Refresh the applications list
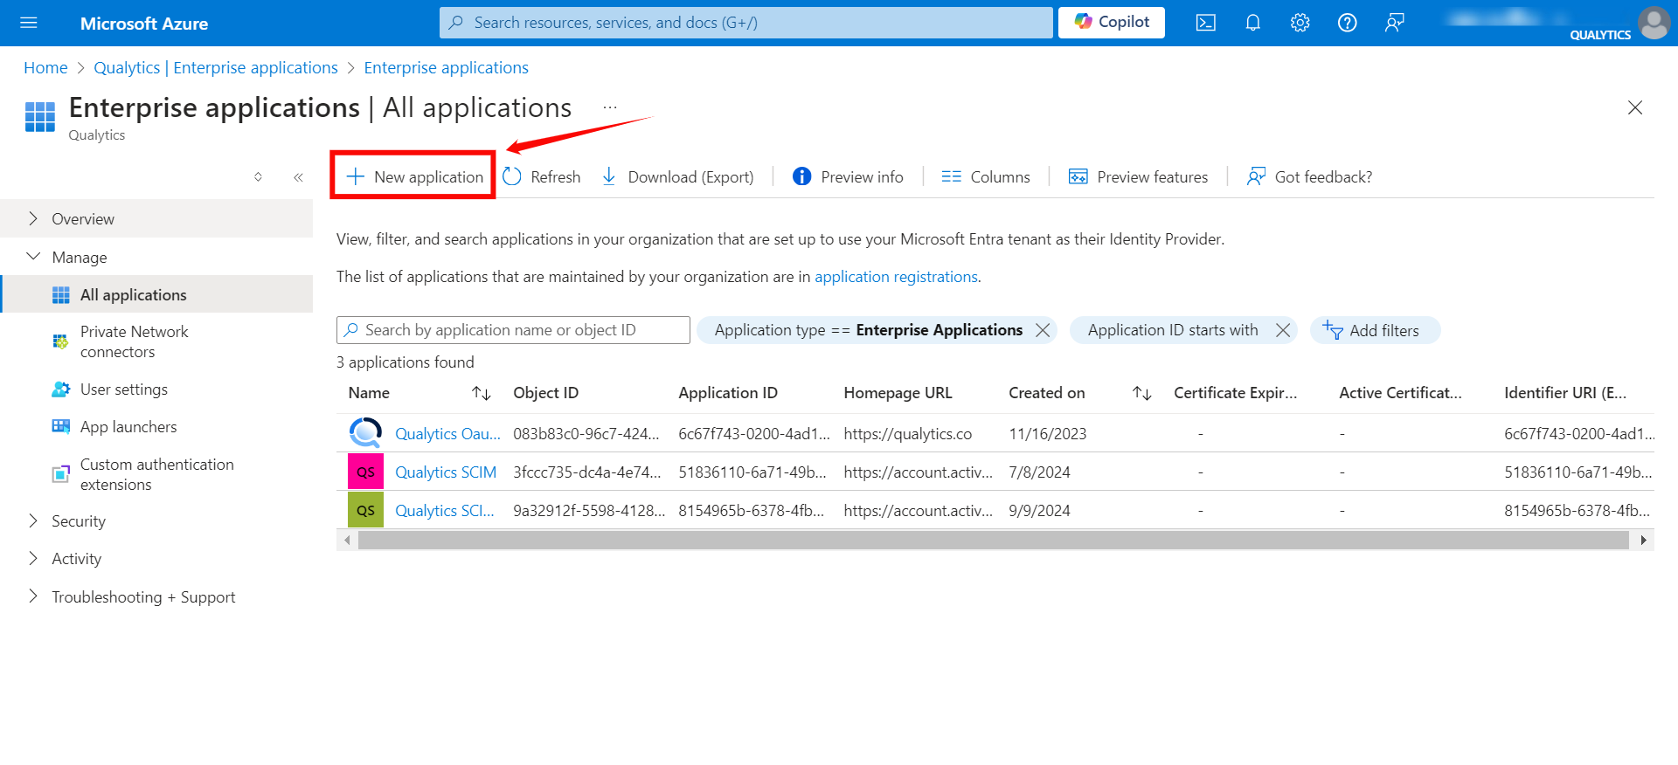This screenshot has height=765, width=1678. (x=542, y=176)
